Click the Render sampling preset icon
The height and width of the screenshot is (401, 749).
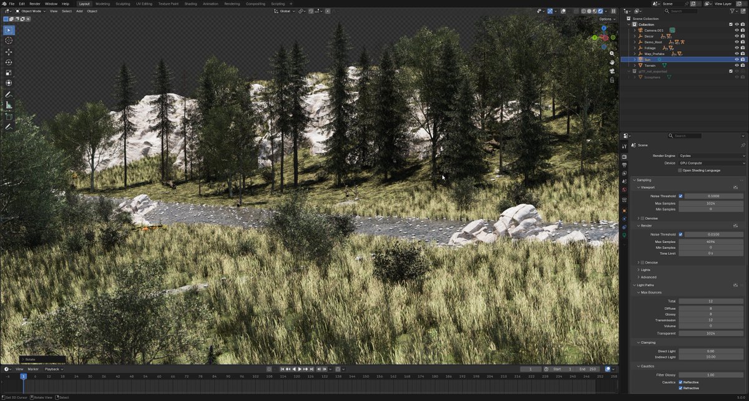coord(736,225)
